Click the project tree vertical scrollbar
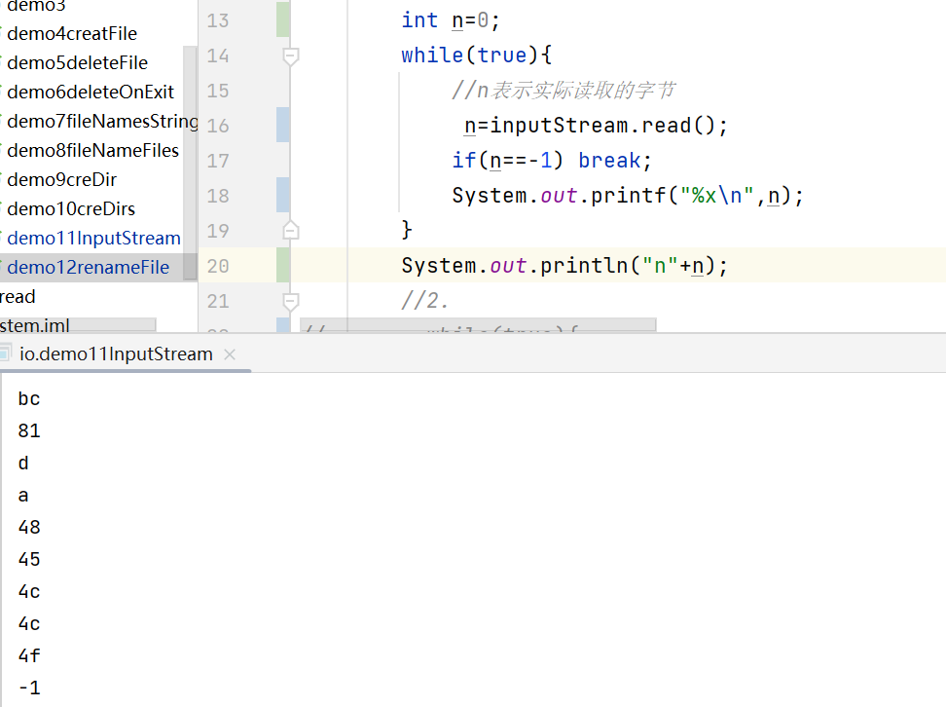 (190, 163)
